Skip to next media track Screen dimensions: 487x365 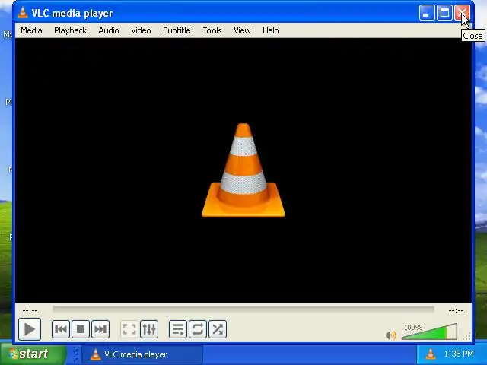pos(100,329)
